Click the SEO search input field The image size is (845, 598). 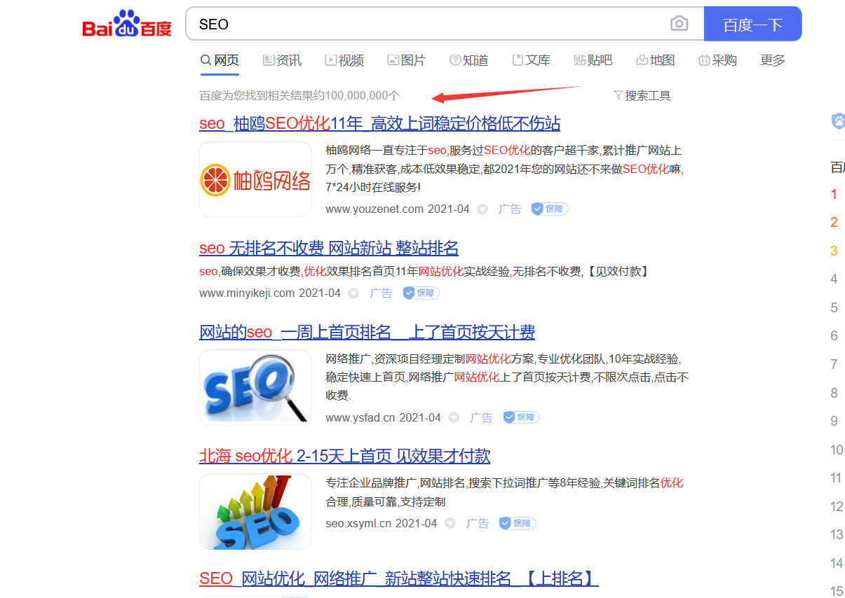(428, 25)
